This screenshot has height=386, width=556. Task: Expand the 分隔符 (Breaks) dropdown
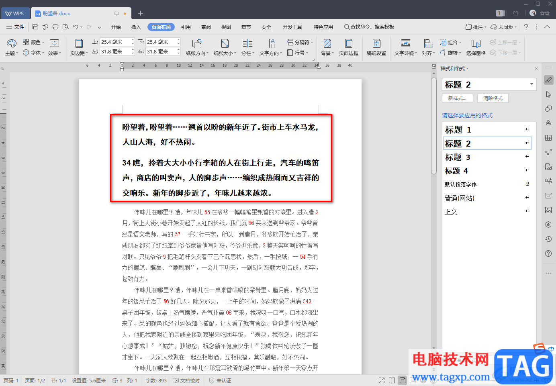pyautogui.click(x=300, y=42)
